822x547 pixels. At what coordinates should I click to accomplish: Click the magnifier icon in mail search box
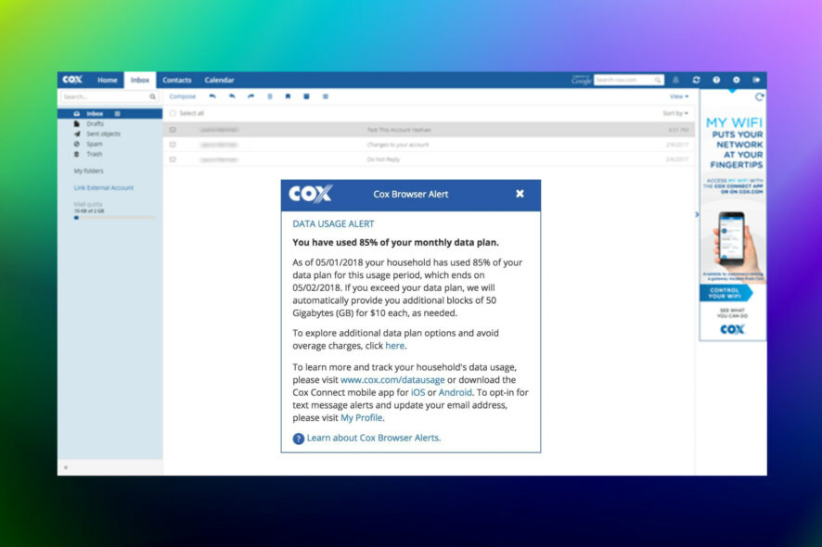tap(152, 97)
